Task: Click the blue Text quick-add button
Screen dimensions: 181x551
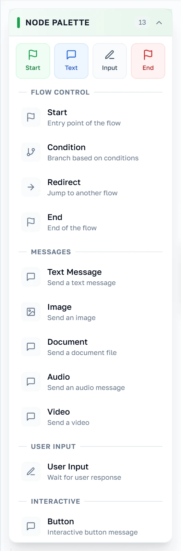Action: (71, 61)
